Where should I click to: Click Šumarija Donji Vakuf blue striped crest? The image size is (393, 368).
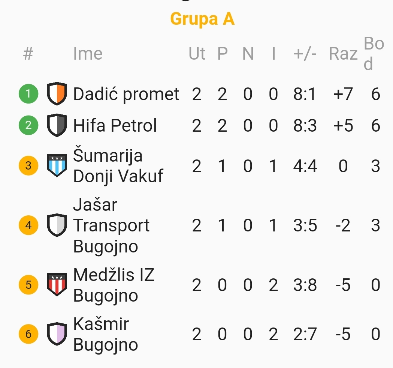pyautogui.click(x=57, y=165)
